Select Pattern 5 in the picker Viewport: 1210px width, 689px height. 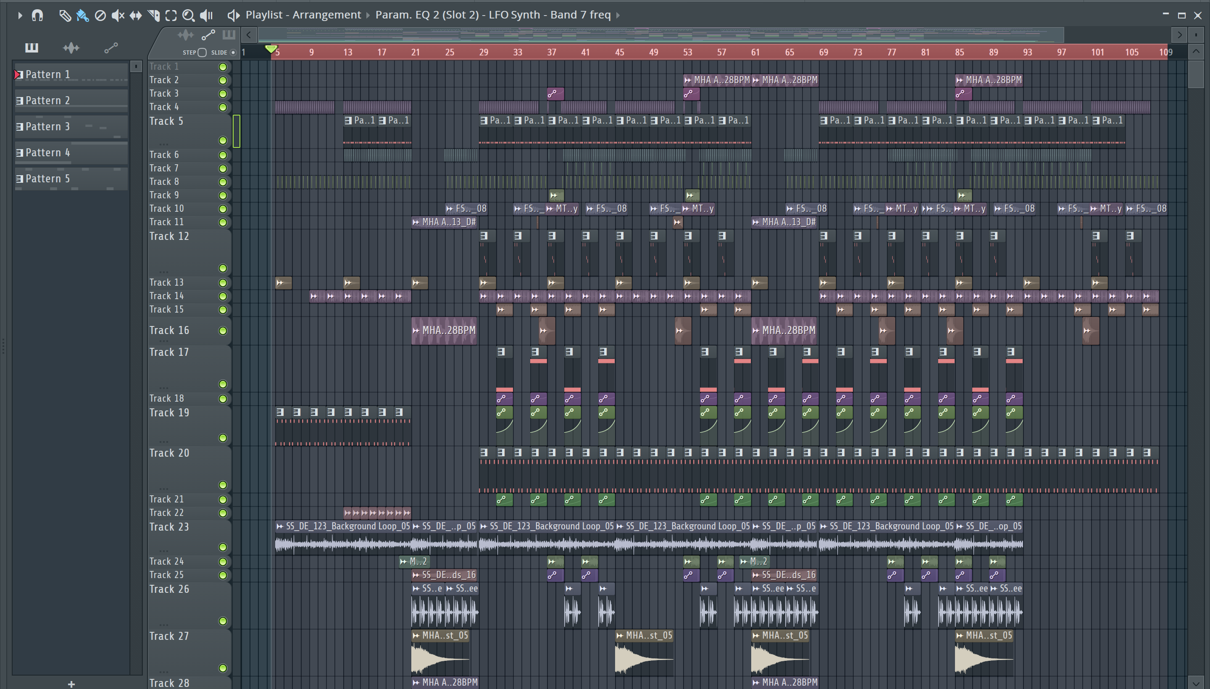coord(71,179)
